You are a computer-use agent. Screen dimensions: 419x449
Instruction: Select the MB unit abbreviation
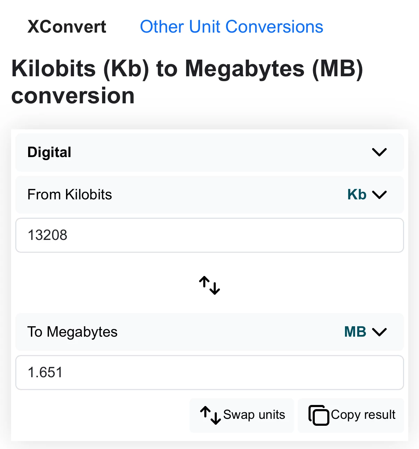click(355, 332)
